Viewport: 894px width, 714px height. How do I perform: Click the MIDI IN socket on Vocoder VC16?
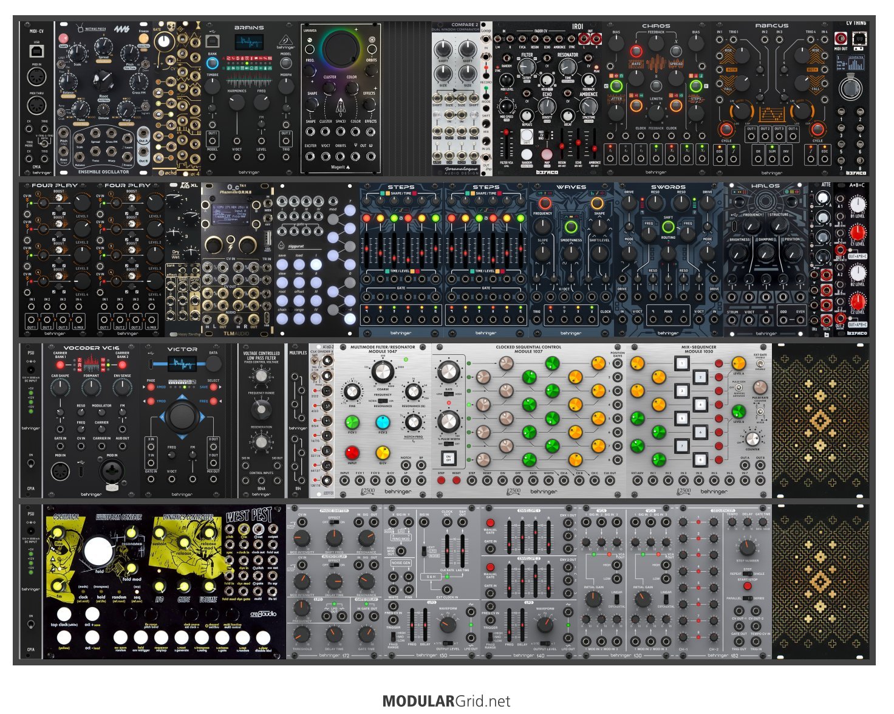(61, 470)
